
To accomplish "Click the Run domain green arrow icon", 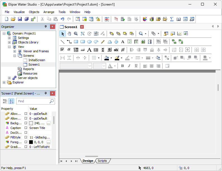I will tap(123, 19).
